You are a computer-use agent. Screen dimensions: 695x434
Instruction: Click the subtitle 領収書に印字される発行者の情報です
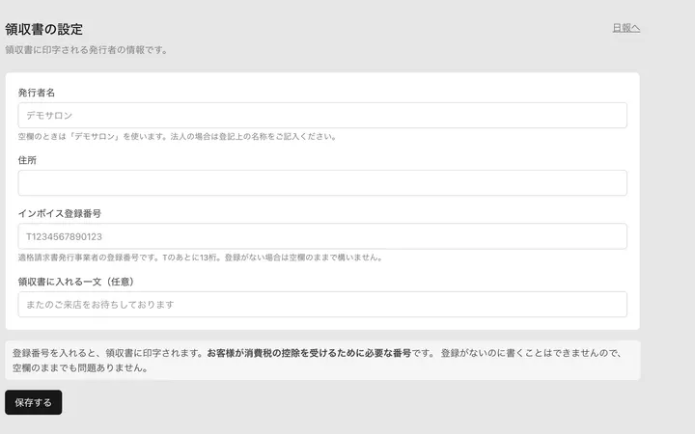pos(87,50)
